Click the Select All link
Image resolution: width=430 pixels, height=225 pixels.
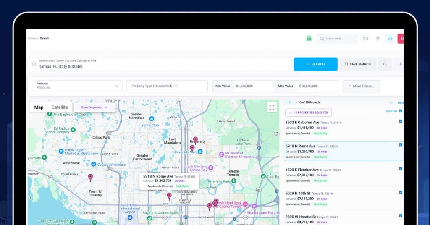(391, 111)
